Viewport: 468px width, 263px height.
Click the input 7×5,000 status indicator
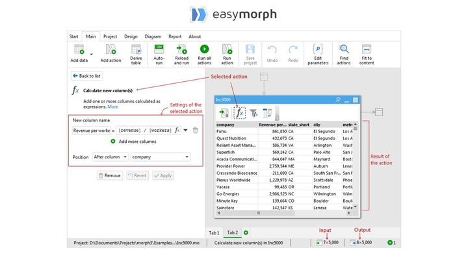328,243
